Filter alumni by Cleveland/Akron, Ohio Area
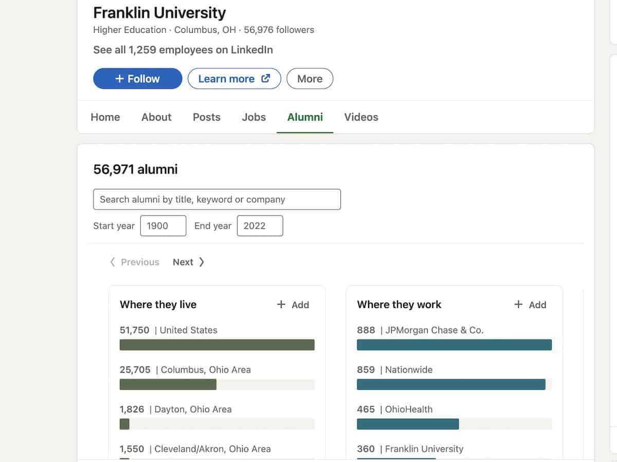 pyautogui.click(x=195, y=449)
